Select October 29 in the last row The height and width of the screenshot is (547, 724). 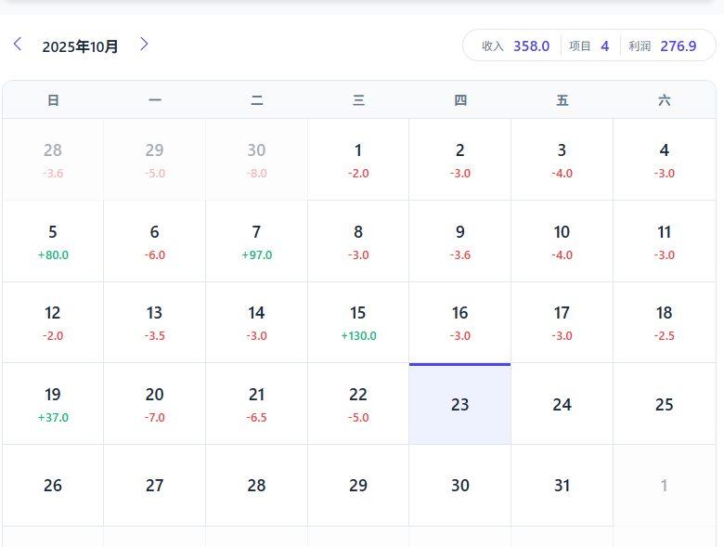tap(358, 485)
